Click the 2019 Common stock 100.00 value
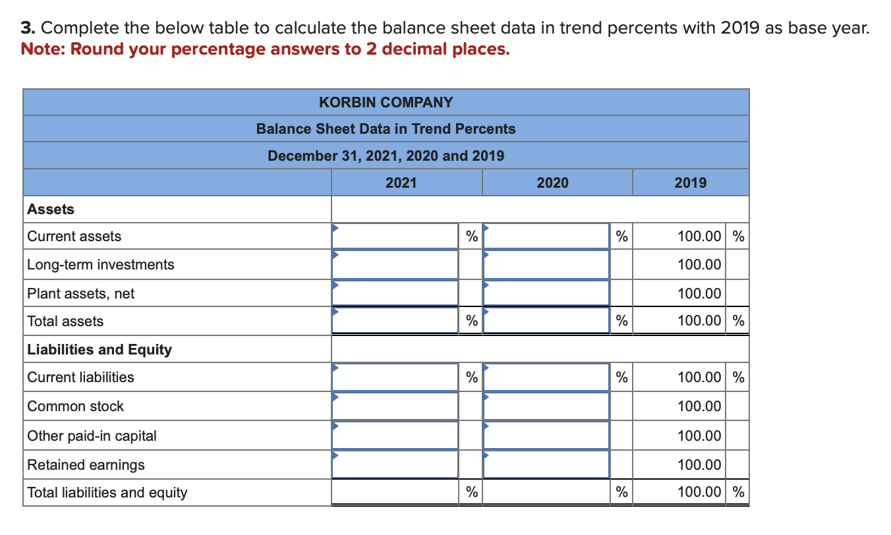This screenshot has height=535, width=891. pos(700,407)
